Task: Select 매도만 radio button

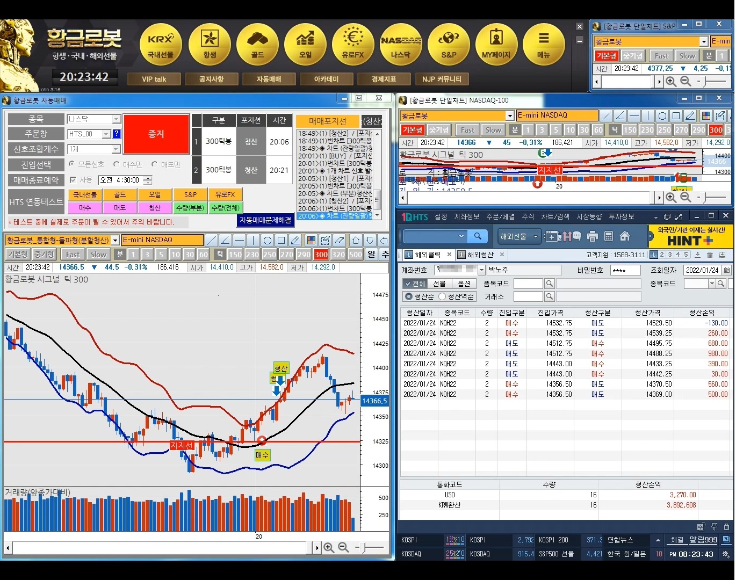Action: pos(154,164)
